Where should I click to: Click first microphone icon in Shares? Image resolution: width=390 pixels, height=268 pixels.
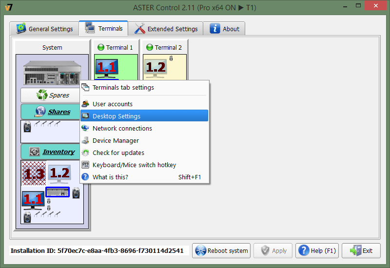[37, 124]
